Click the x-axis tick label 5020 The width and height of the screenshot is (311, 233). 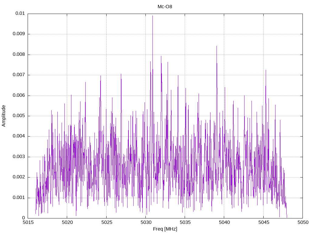point(67,222)
